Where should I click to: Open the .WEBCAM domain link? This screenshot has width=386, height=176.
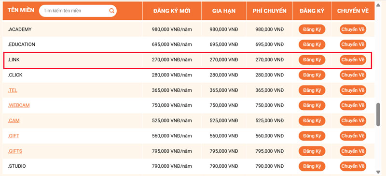point(19,105)
